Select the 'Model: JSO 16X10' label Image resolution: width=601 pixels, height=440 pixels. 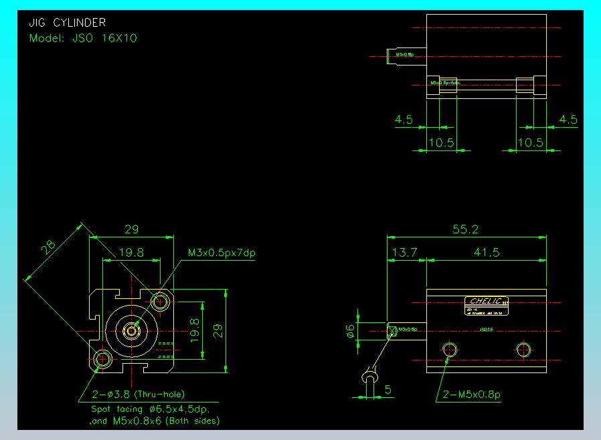tap(83, 38)
